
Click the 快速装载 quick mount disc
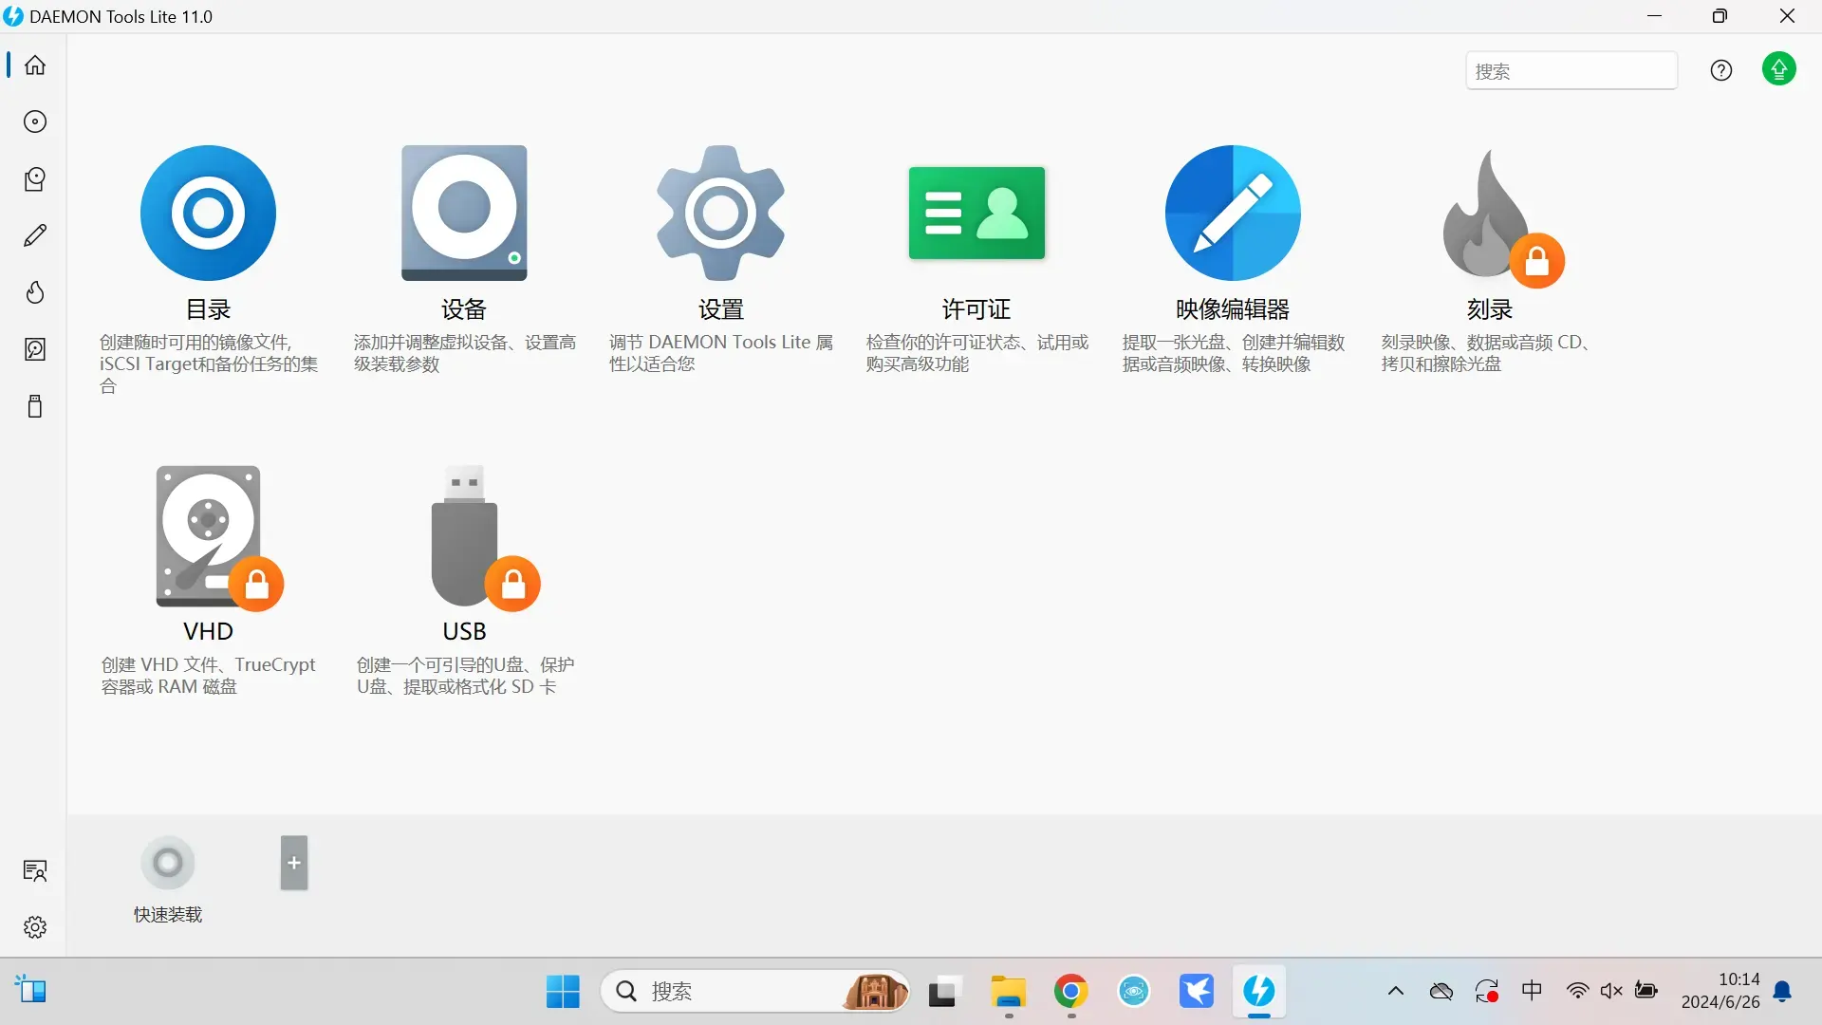pos(168,863)
